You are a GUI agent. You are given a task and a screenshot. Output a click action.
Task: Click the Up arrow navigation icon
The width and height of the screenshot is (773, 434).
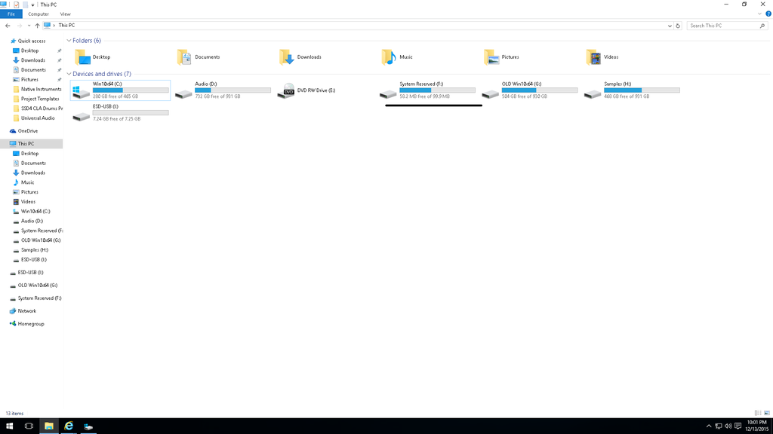[x=37, y=26]
